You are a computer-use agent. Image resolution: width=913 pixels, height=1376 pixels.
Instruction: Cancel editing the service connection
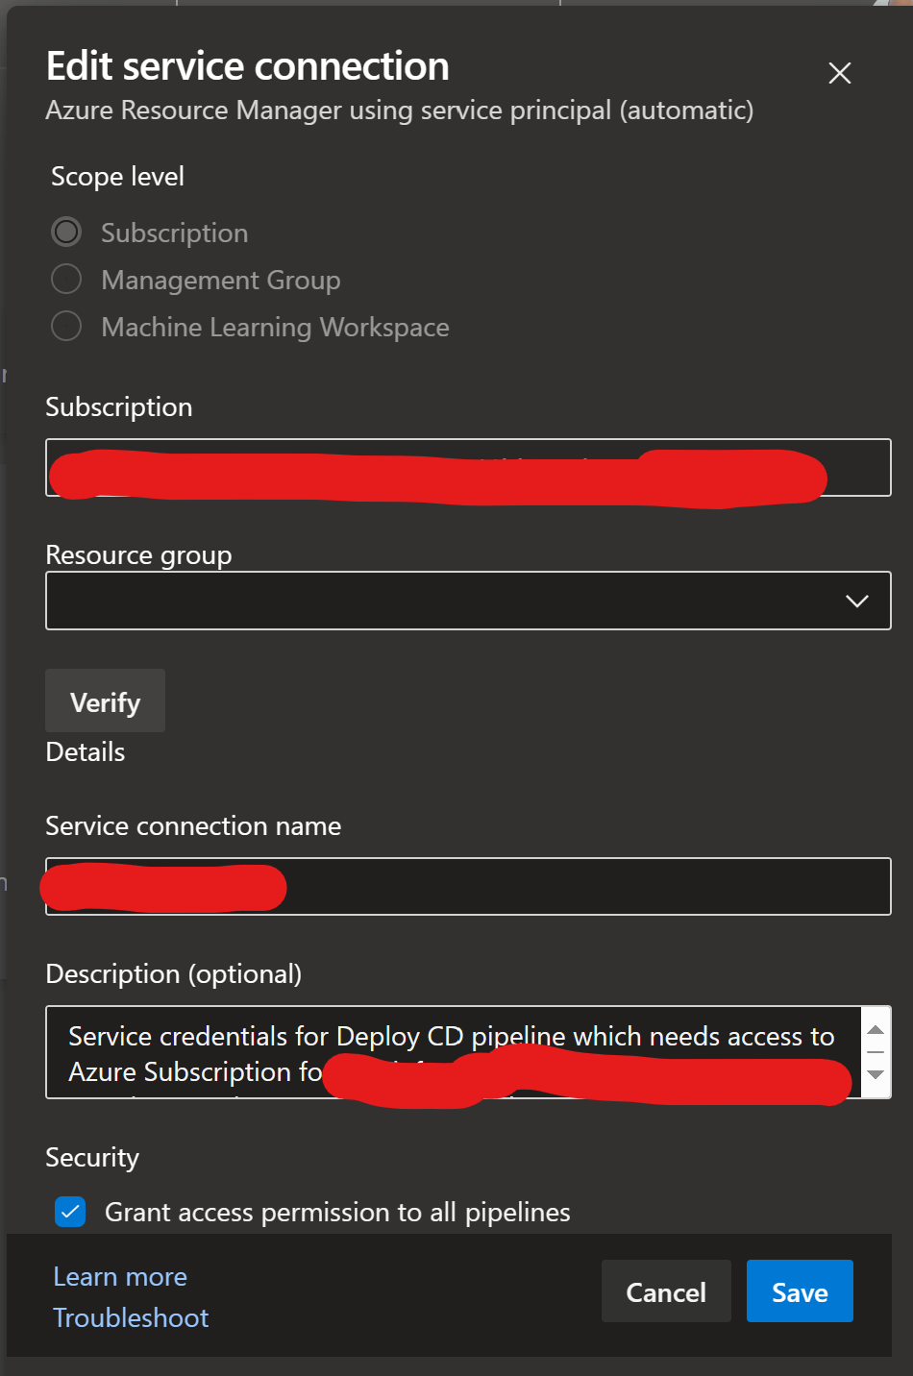coord(665,1290)
